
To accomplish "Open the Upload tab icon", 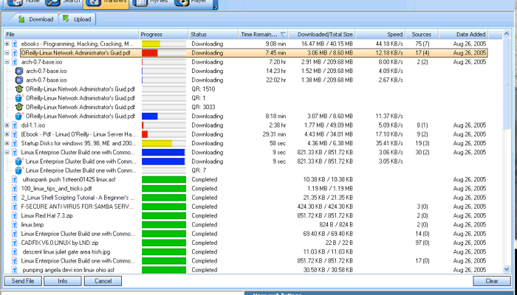I will [66, 18].
